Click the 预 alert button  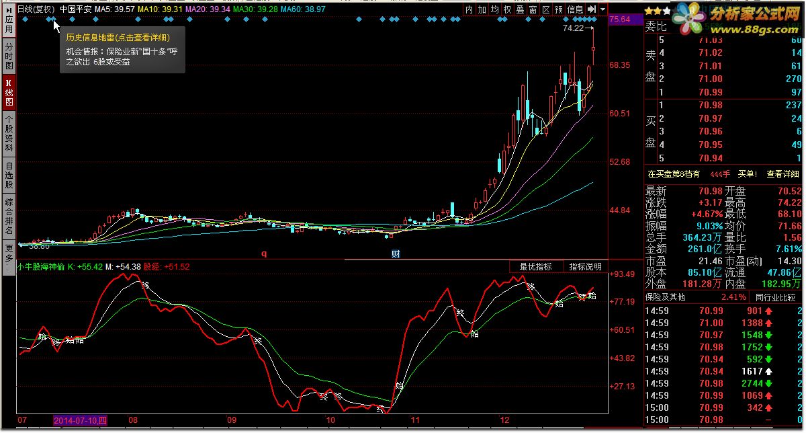[x=559, y=9]
